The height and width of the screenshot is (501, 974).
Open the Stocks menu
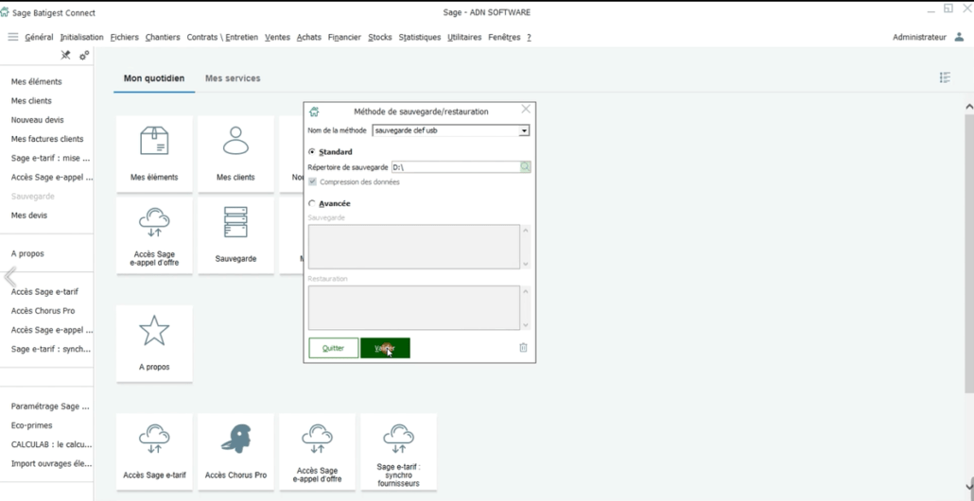(x=380, y=37)
